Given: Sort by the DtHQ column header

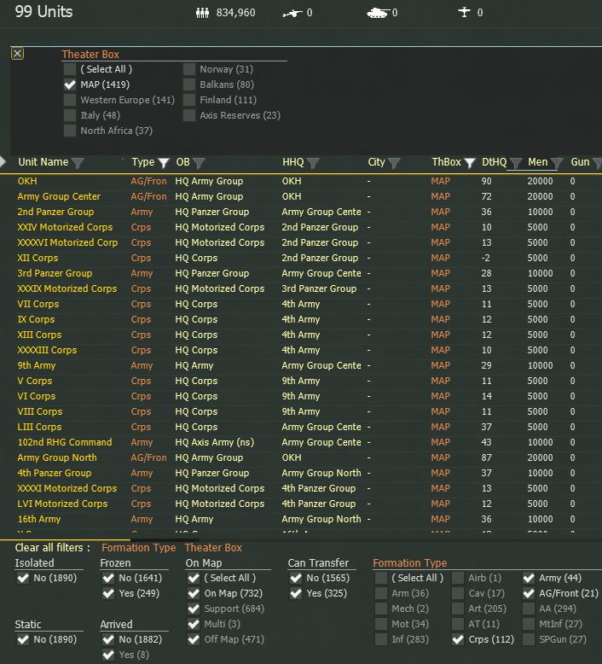Looking at the screenshot, I should click(x=494, y=162).
